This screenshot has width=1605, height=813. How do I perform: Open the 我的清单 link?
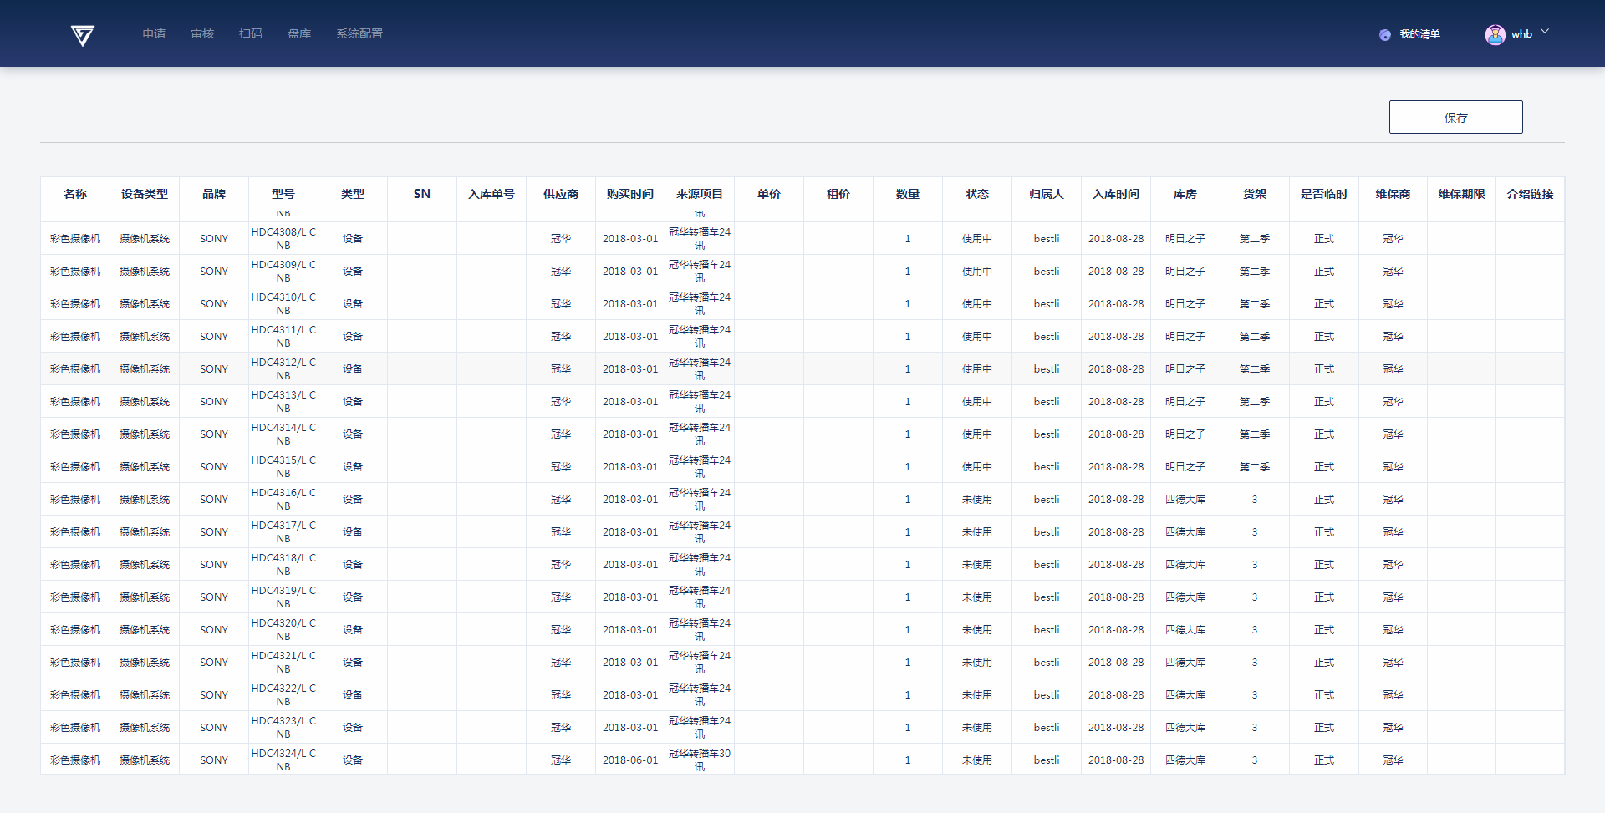(1419, 34)
